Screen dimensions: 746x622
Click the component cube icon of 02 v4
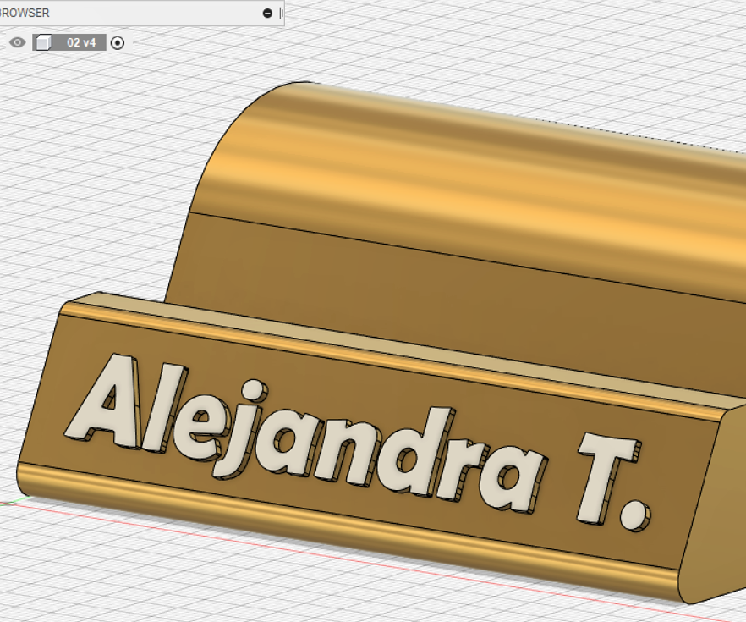point(43,42)
